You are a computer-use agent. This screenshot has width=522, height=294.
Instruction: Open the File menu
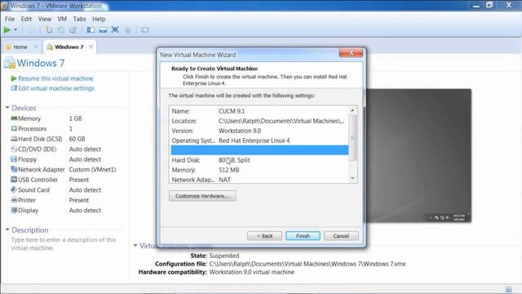(x=10, y=19)
